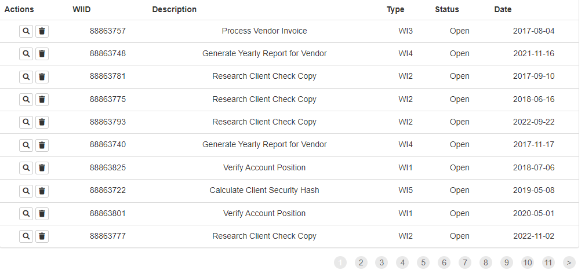Select page 8 in the pagination
The image size is (585, 270).
pyautogui.click(x=485, y=262)
